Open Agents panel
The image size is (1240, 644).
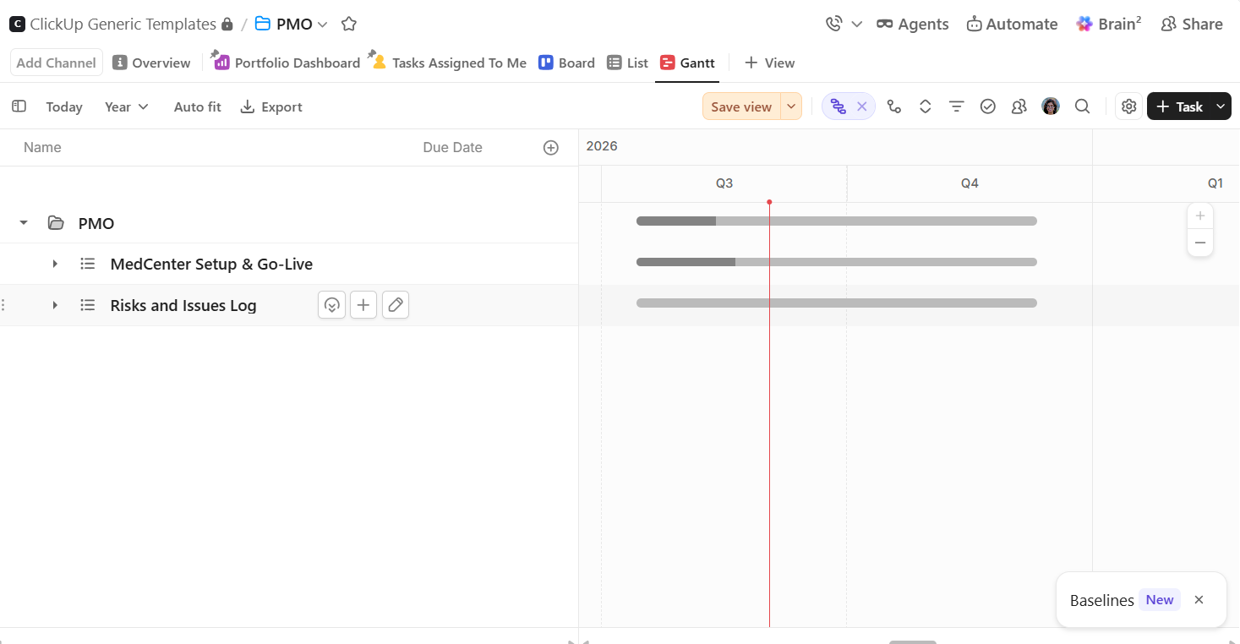[913, 24]
